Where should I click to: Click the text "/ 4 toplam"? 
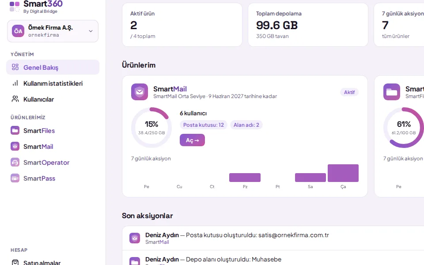(x=143, y=36)
